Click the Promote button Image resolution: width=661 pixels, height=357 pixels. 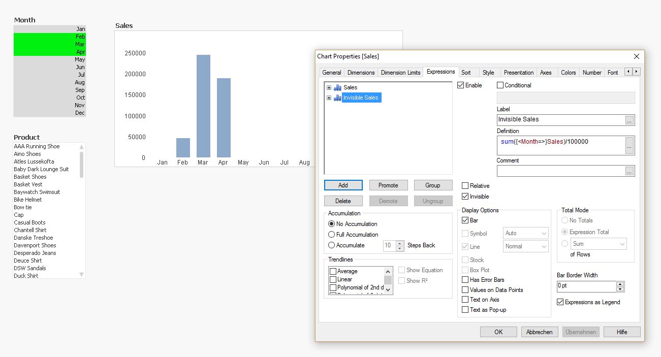point(388,185)
